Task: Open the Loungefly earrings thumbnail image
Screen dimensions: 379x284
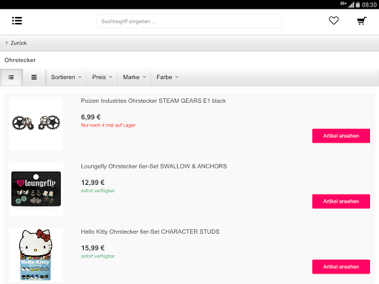Action: pyautogui.click(x=36, y=189)
